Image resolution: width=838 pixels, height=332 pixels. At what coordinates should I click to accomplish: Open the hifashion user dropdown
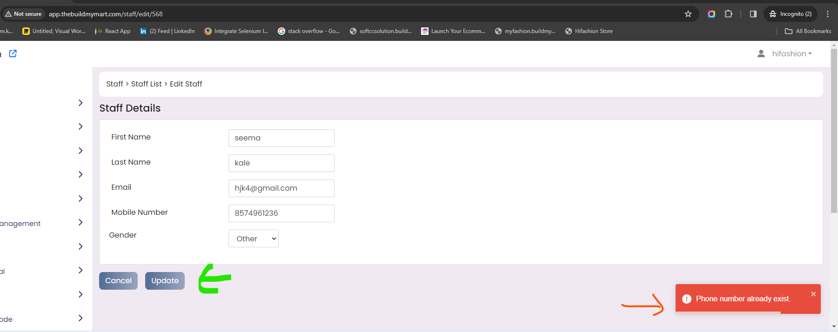tap(792, 53)
